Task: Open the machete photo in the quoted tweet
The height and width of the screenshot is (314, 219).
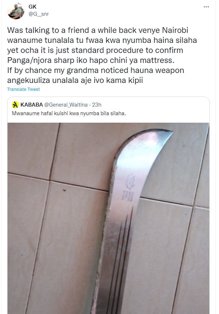Action: [108, 218]
